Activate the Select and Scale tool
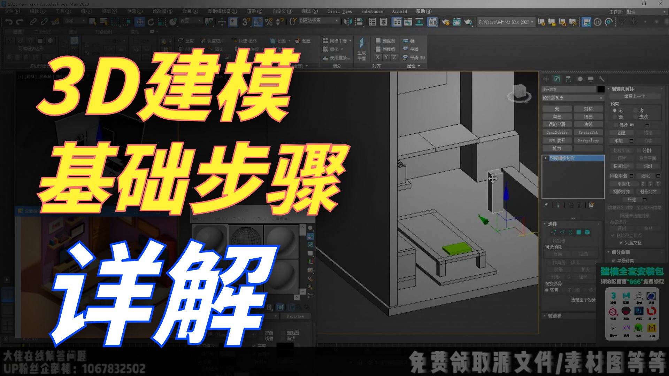 point(162,22)
